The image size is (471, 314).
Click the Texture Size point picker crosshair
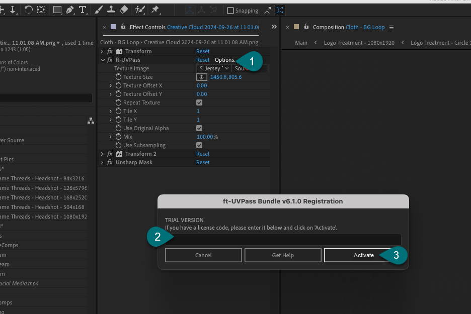[201, 77]
